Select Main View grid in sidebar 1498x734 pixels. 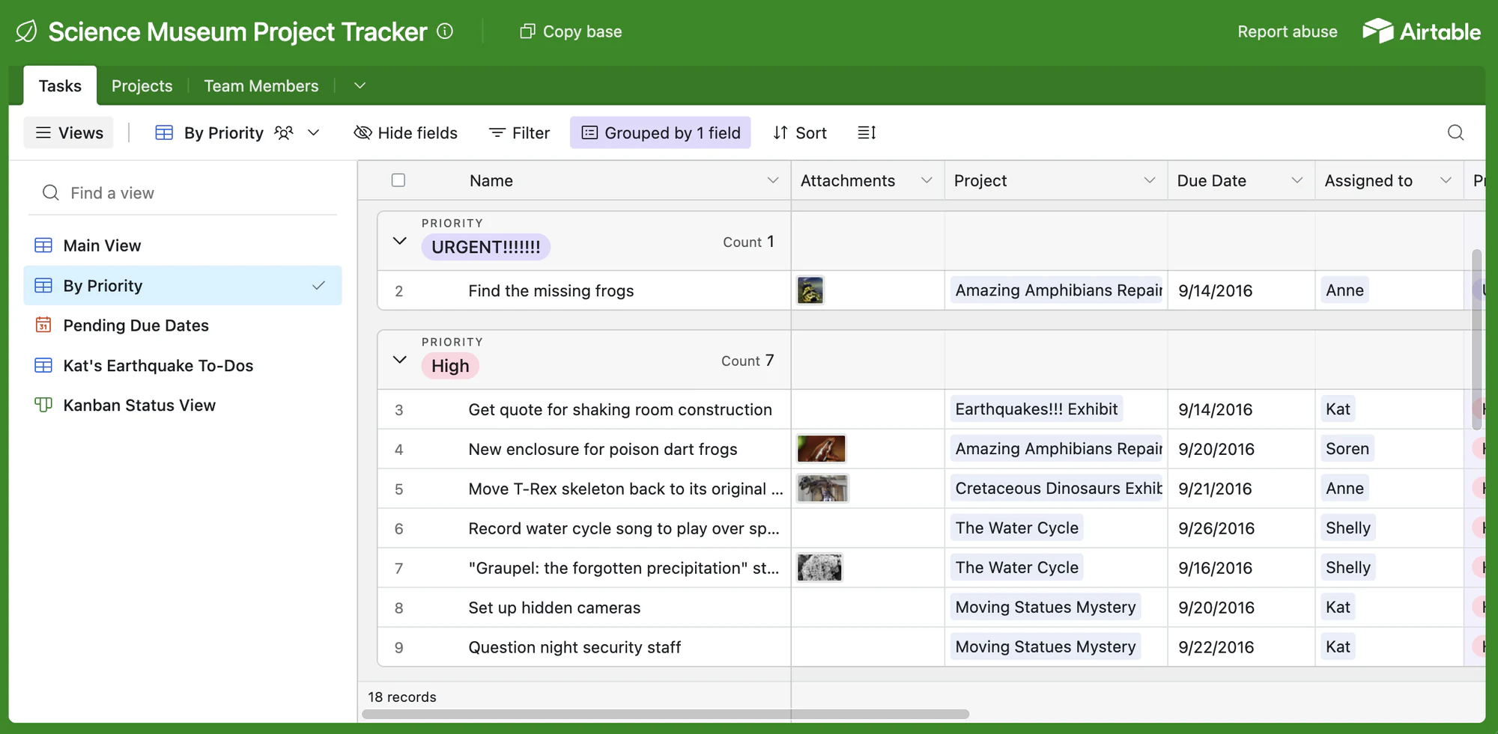[183, 245]
